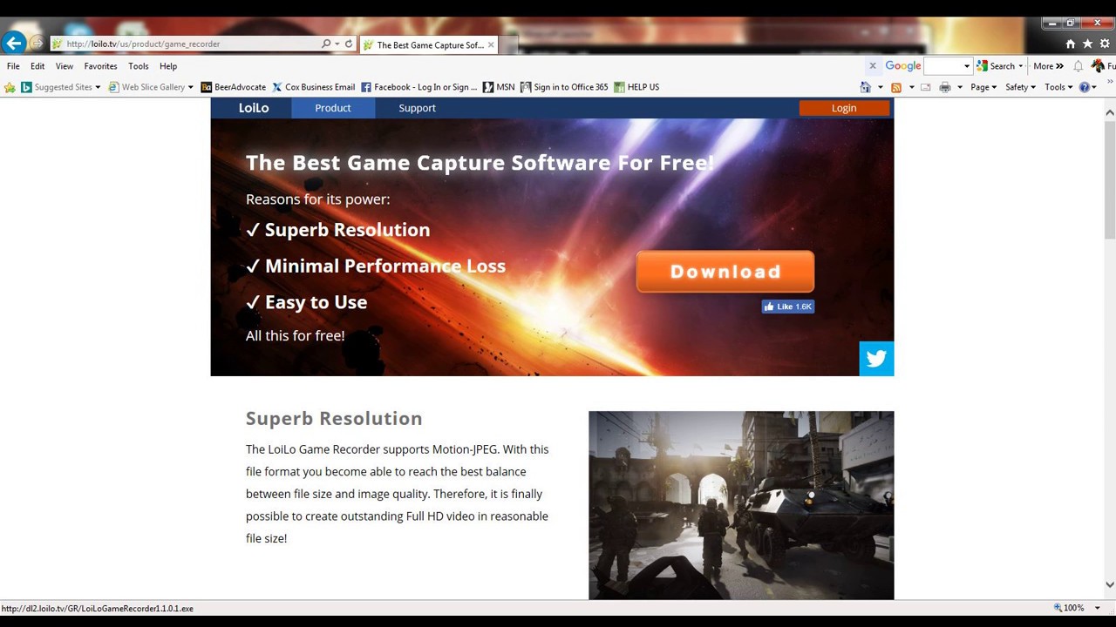Click the command bar Home page icon
The height and width of the screenshot is (627, 1116).
click(x=865, y=87)
